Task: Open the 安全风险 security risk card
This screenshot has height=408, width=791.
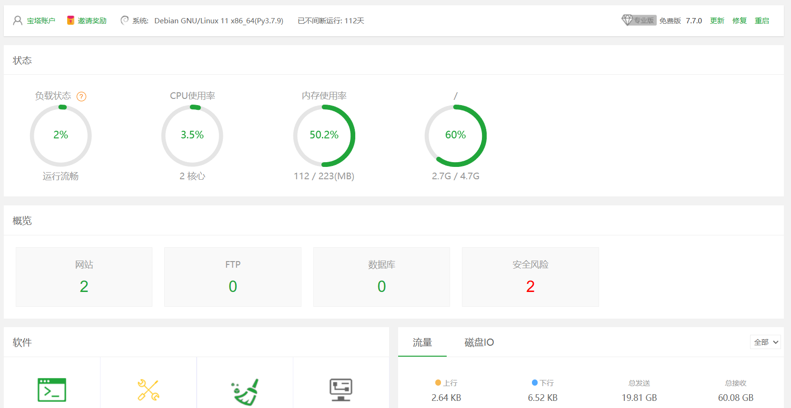Action: (530, 277)
